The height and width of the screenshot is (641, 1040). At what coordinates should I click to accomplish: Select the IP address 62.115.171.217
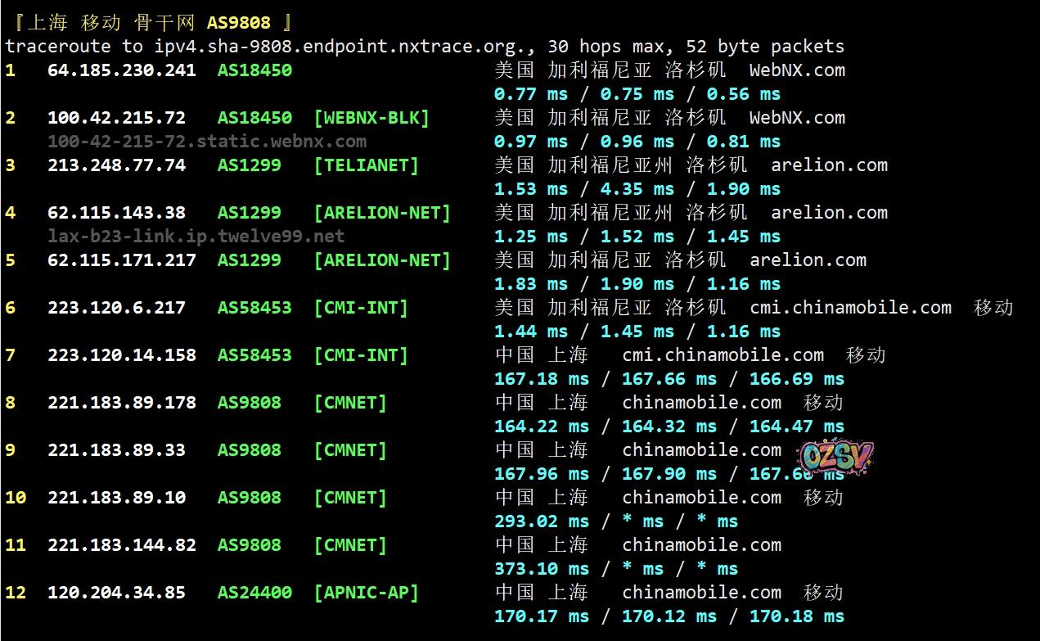tap(121, 260)
